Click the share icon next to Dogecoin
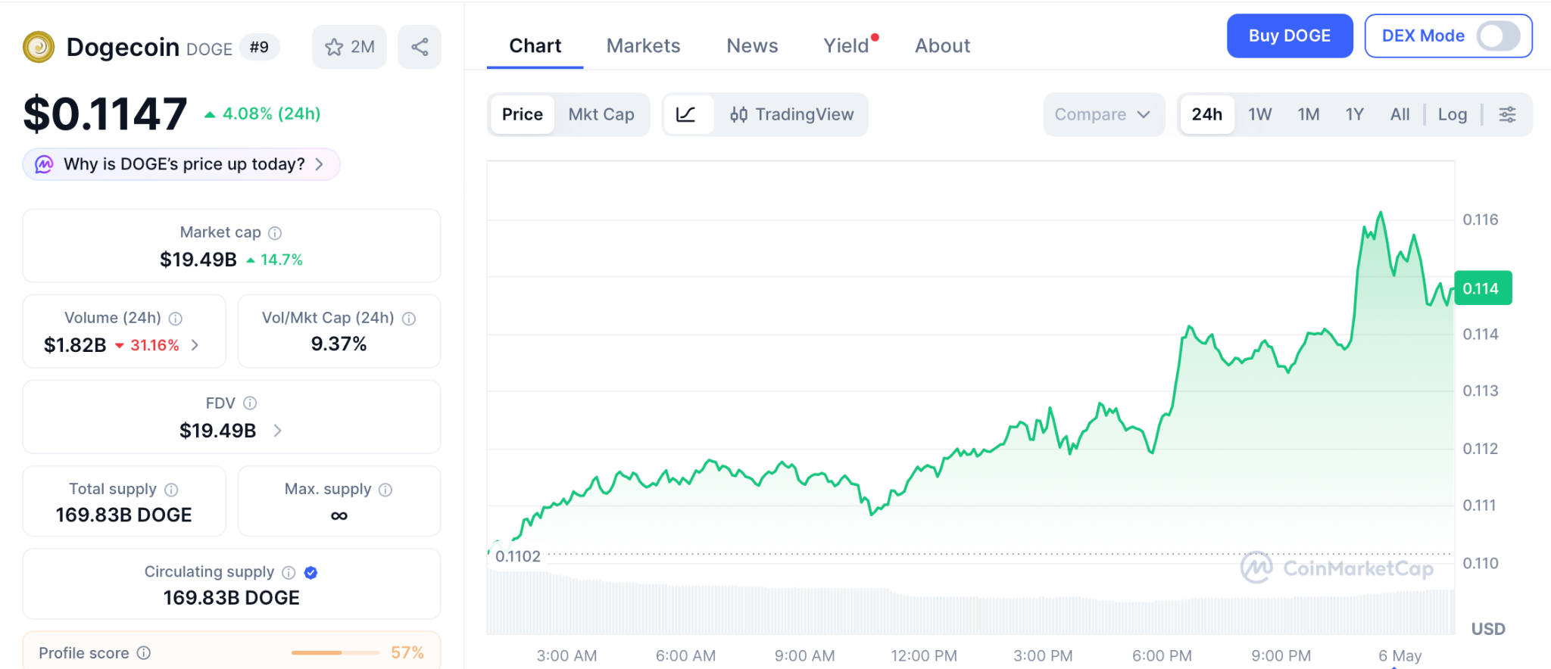The width and height of the screenshot is (1551, 669). pos(420,47)
